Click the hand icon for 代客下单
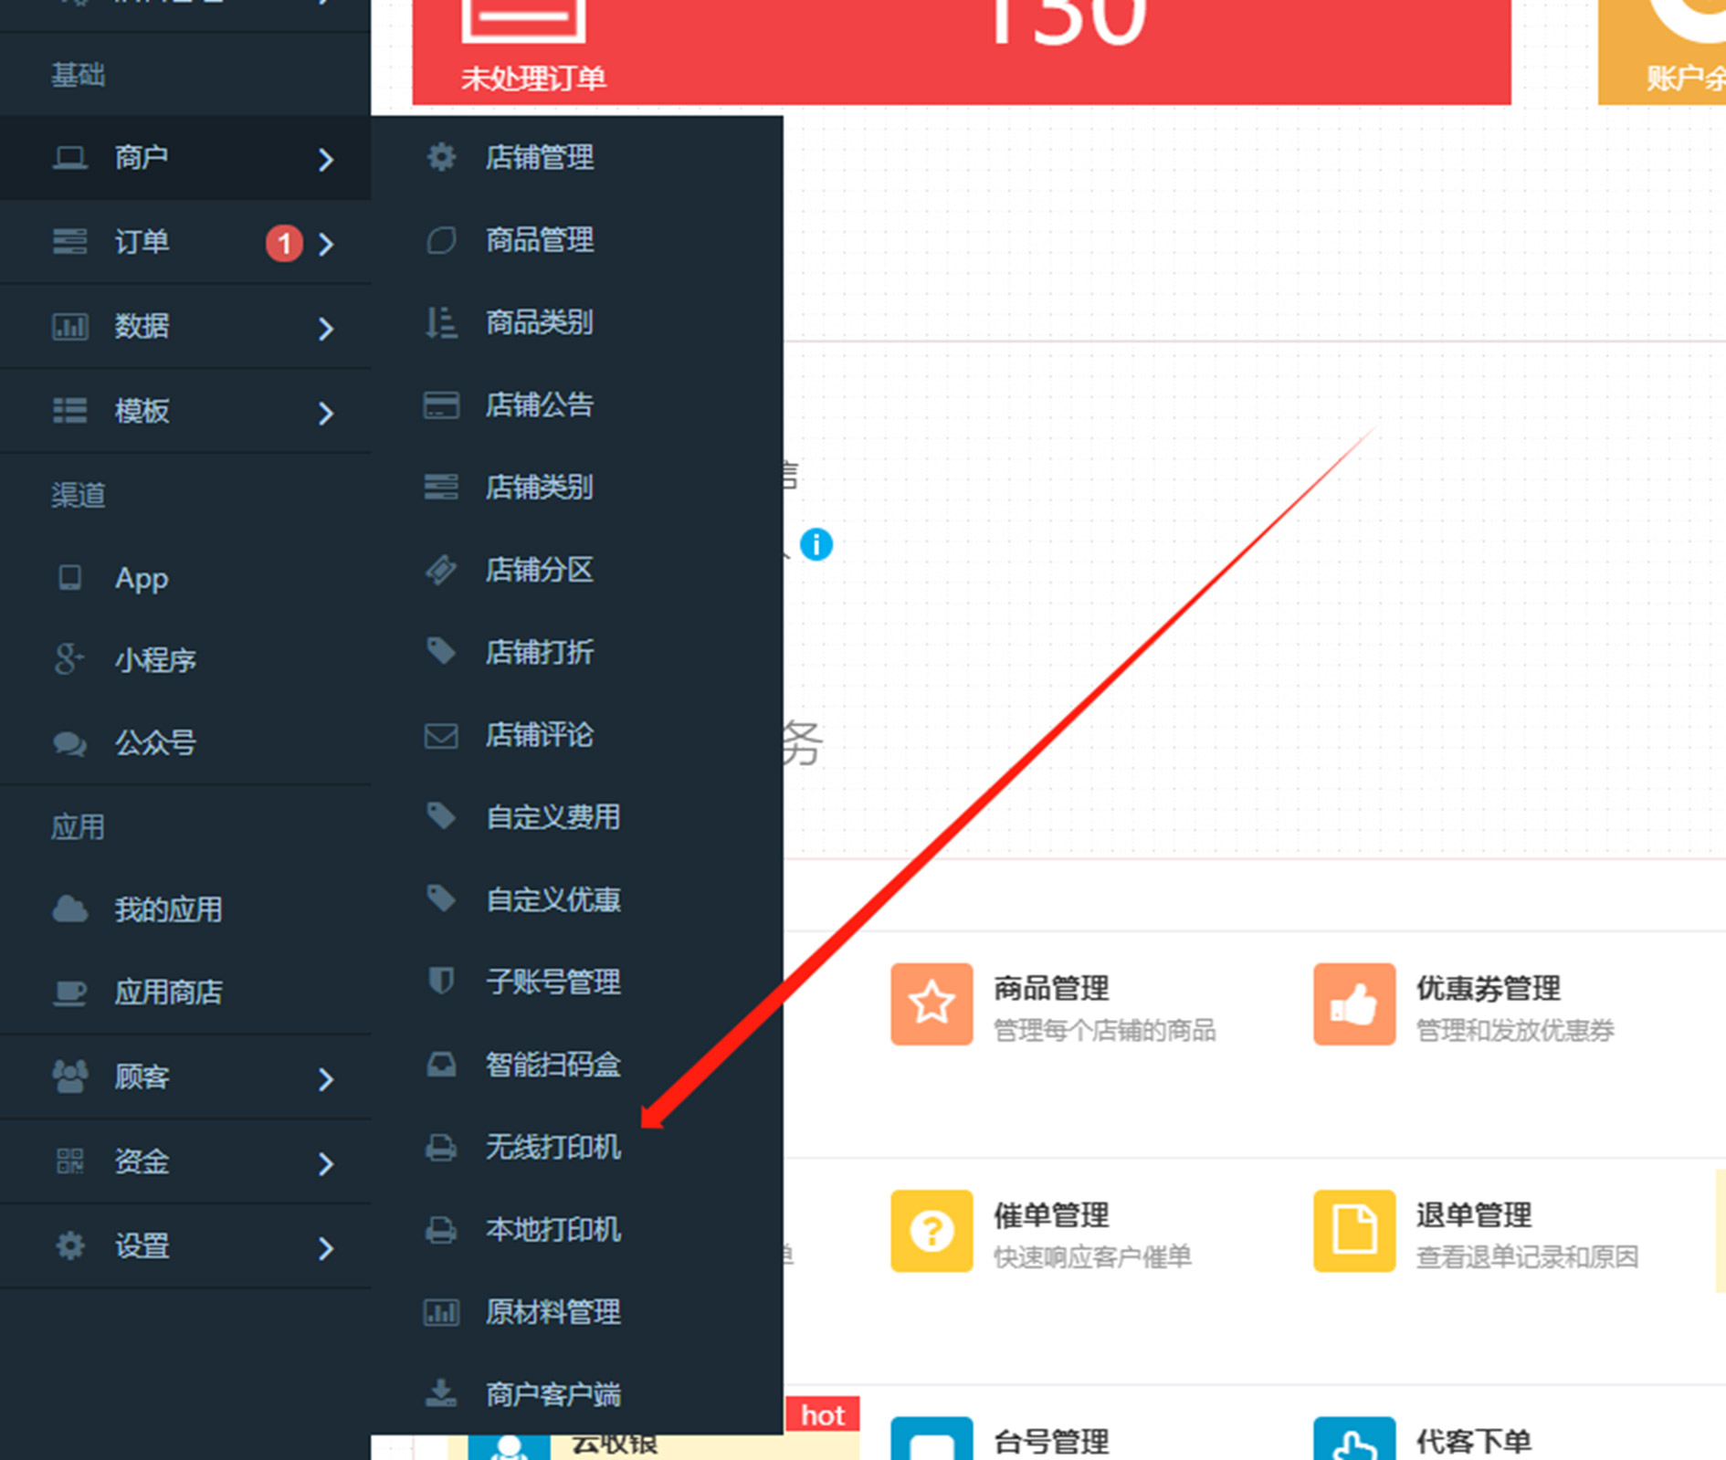This screenshot has width=1726, height=1460. coord(1353,1443)
